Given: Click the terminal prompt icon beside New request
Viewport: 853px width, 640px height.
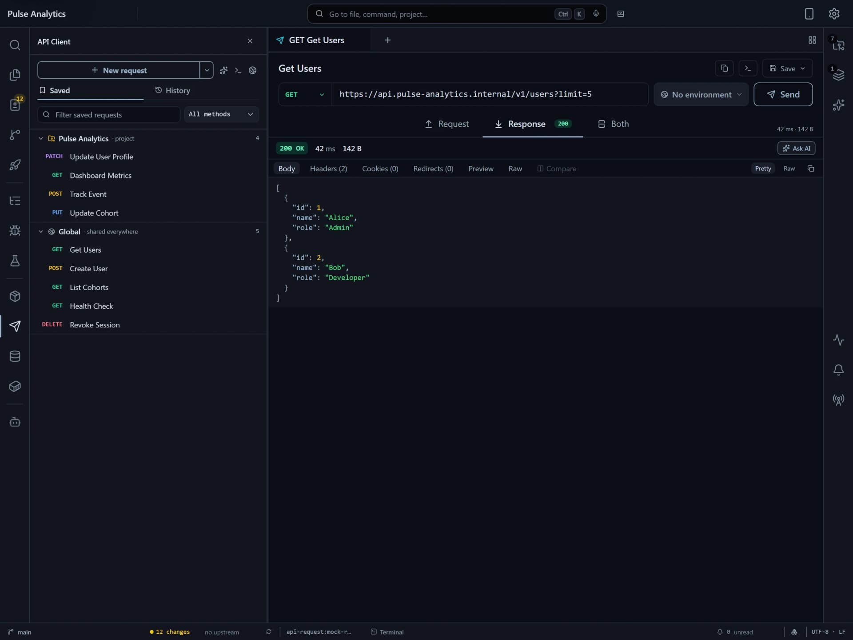Looking at the screenshot, I should tap(238, 70).
